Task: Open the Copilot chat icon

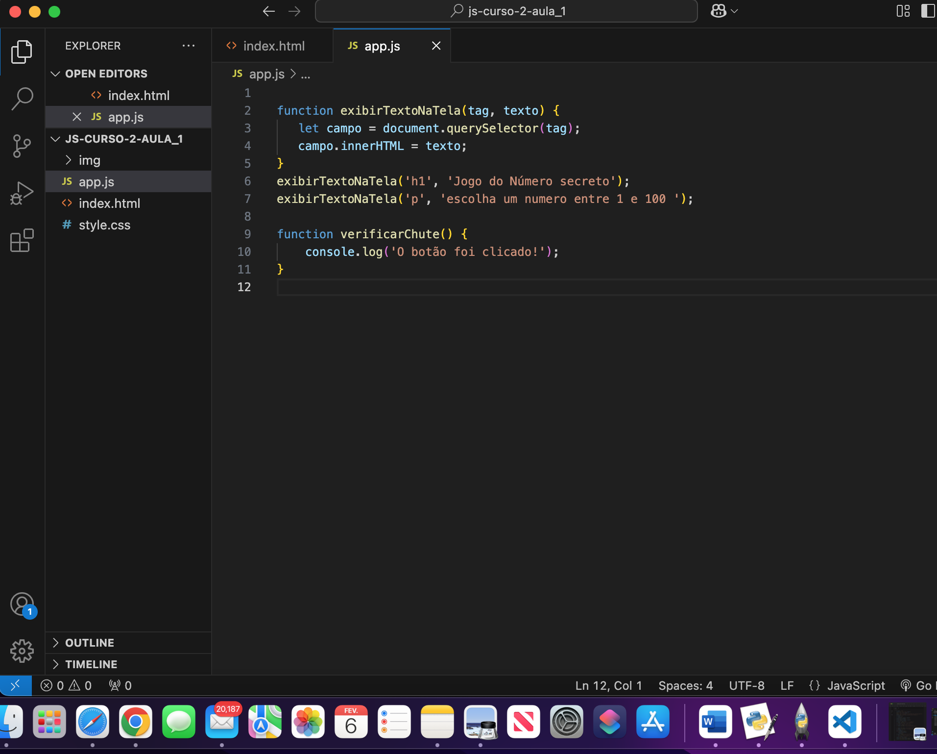Action: pyautogui.click(x=718, y=11)
